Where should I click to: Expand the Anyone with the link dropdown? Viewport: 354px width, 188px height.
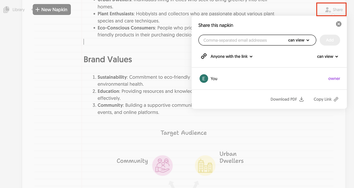pos(231,56)
